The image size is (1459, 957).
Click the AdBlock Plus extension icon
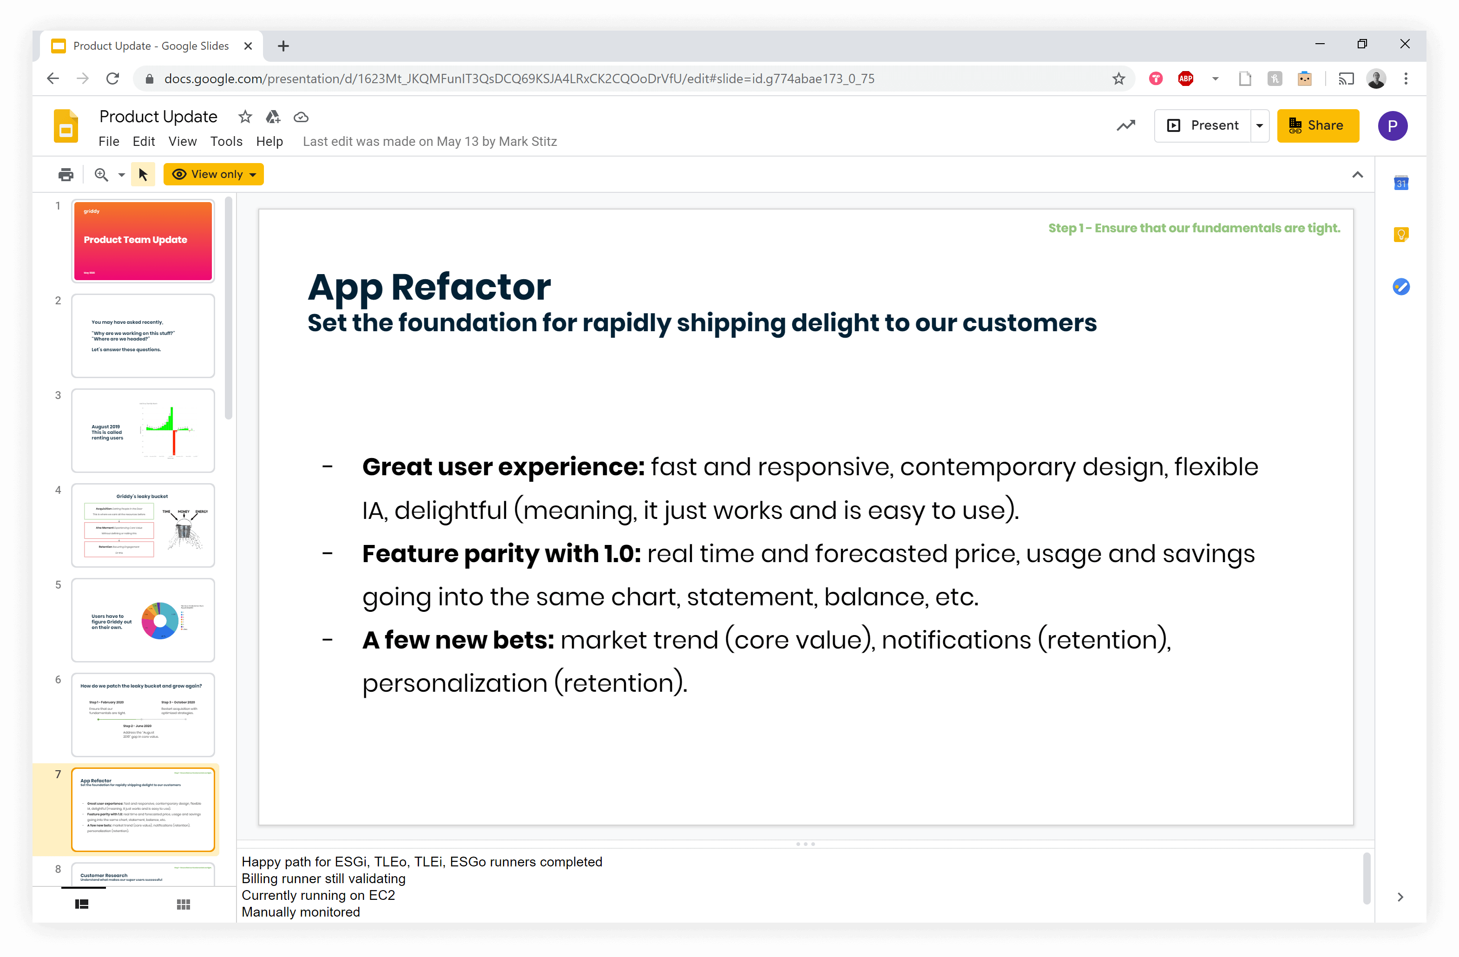(x=1186, y=79)
